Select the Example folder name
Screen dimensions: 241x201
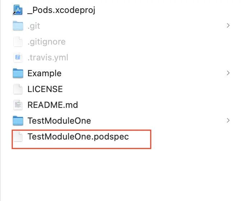point(44,73)
